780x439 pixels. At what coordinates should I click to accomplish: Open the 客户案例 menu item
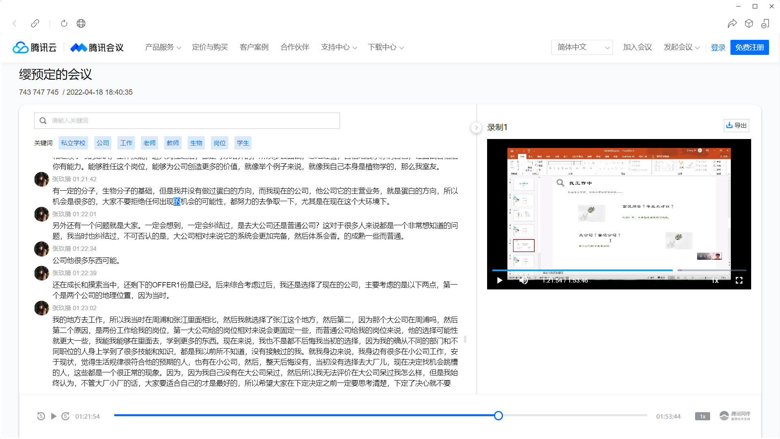(x=254, y=47)
